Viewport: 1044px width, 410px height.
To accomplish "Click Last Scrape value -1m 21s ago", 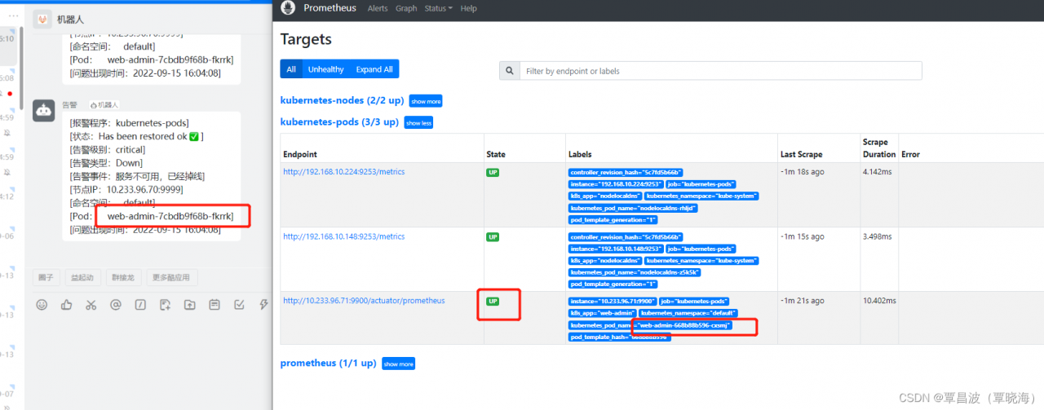I will (802, 301).
